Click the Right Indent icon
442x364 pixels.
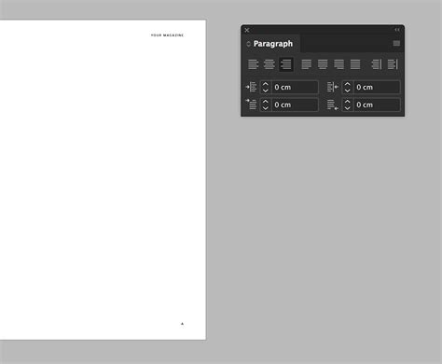pos(333,87)
